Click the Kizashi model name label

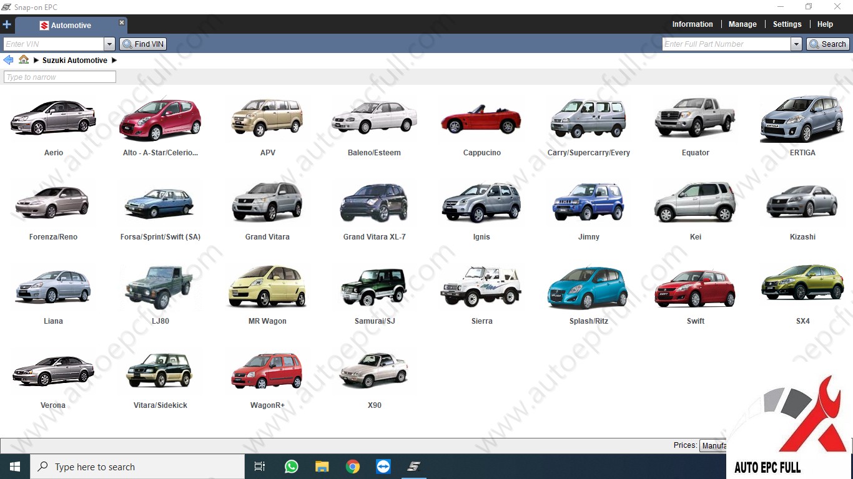point(802,237)
